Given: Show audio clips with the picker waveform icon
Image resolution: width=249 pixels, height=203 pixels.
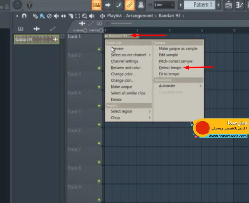Looking at the screenshot, I should (37, 29).
